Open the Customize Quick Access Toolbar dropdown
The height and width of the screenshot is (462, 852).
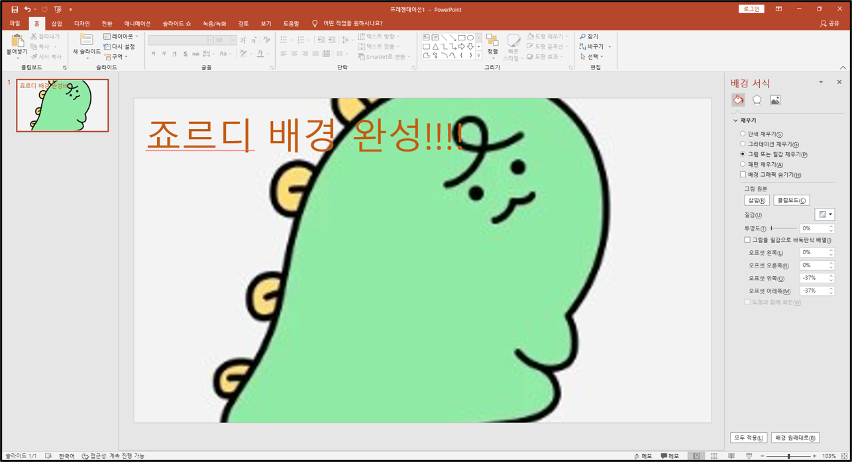tap(71, 9)
